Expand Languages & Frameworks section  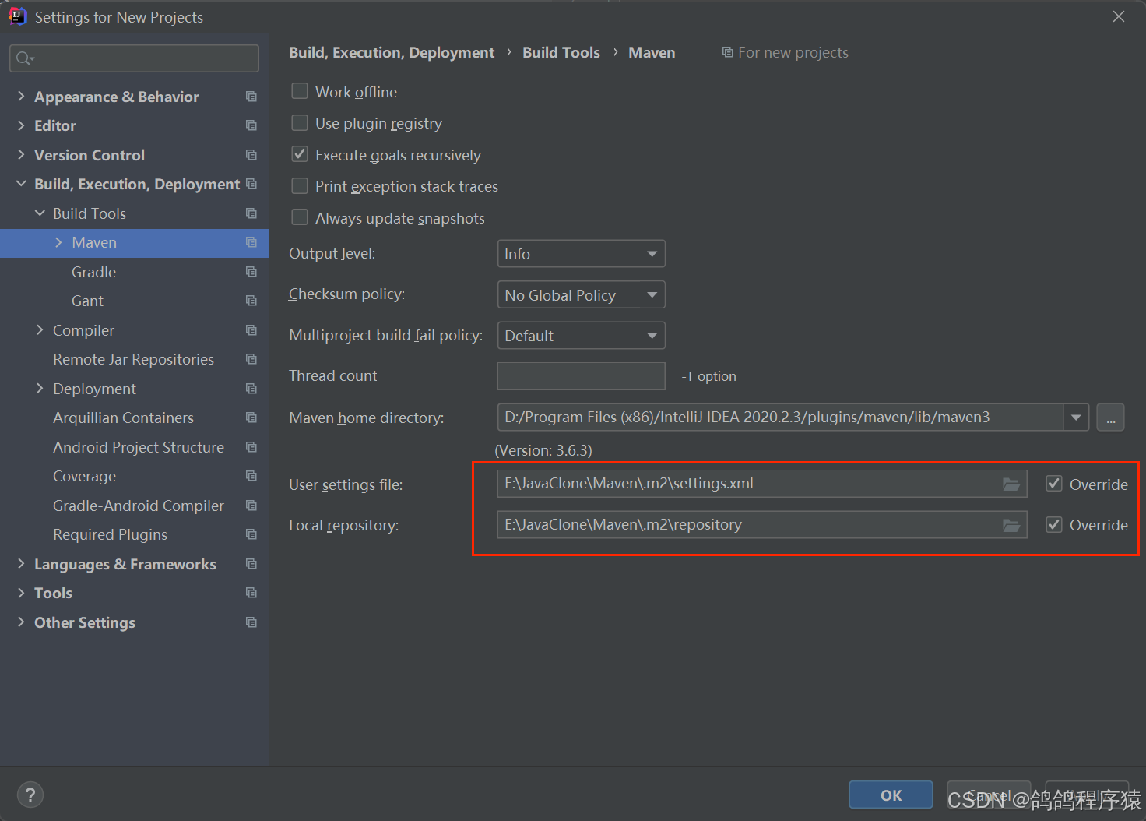point(21,563)
